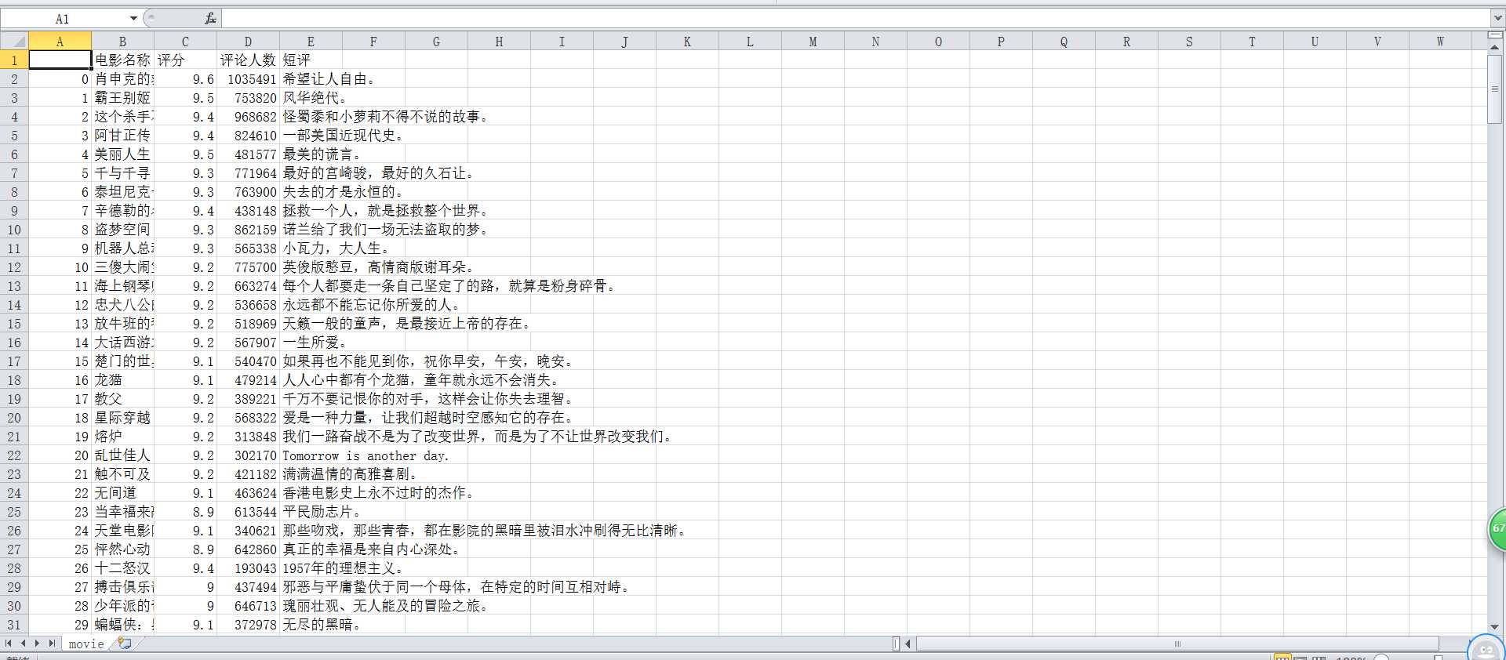The width and height of the screenshot is (1506, 660).
Task: Select short review 一生所爱。
Action: [x=314, y=343]
